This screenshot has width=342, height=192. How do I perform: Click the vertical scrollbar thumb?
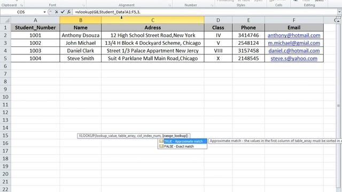338,106
